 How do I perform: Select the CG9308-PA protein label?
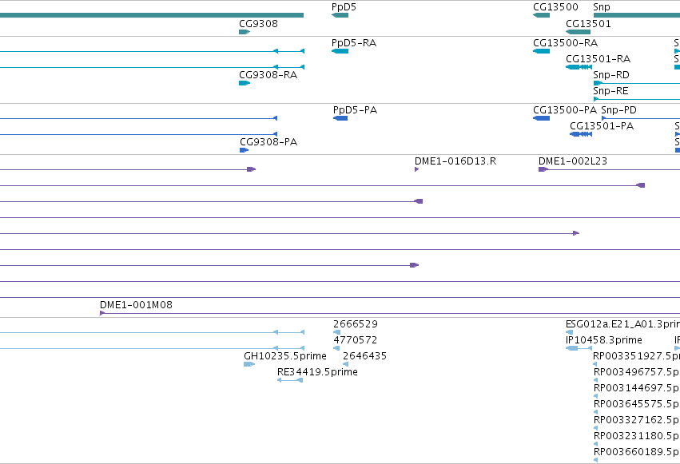(268, 142)
